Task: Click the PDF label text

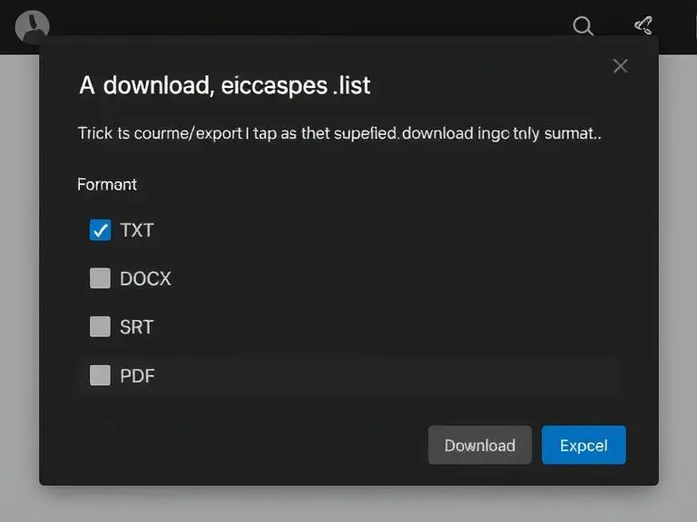Action: tap(137, 376)
